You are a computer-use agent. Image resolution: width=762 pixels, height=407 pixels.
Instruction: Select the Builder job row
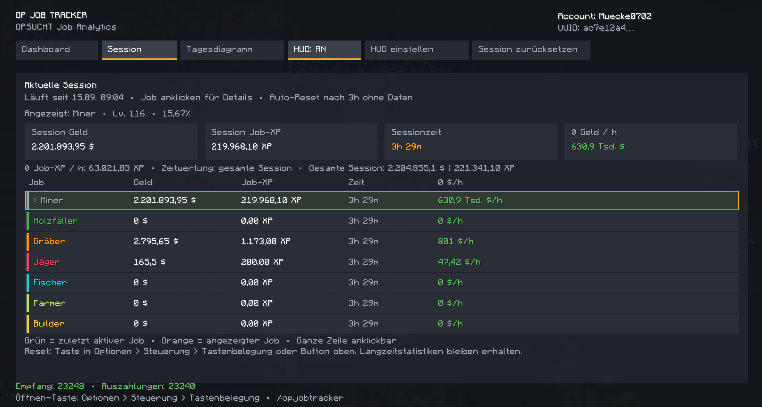click(382, 324)
